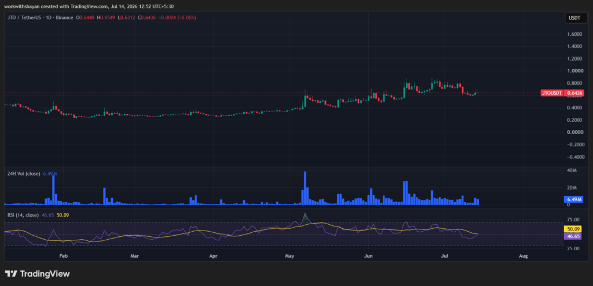Viewport: 593px width, 286px height.
Task: Select the open value O0.6440
Action: (85, 17)
